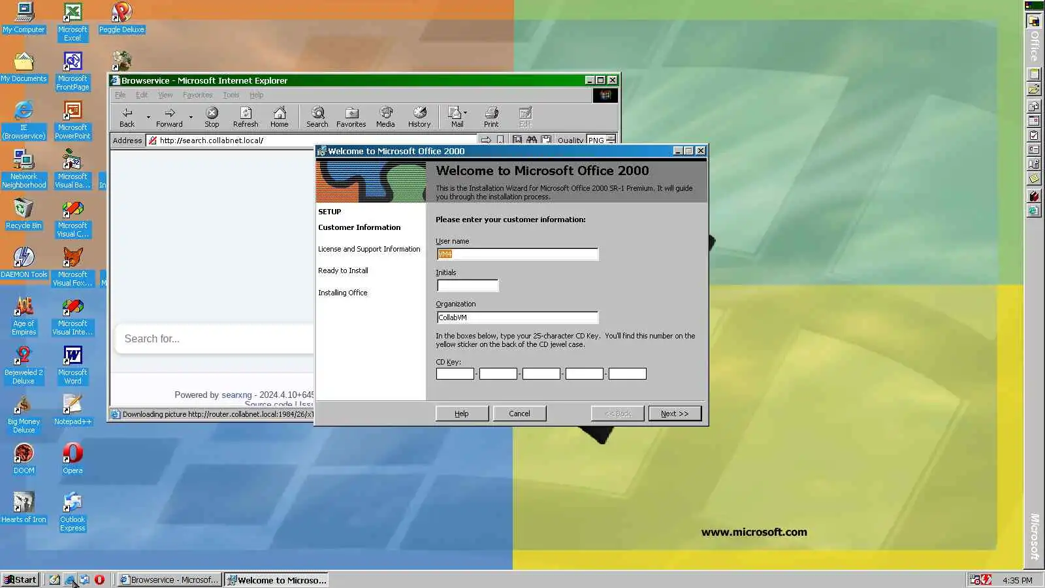
Task: Print the page from IE toolbar
Action: (491, 117)
